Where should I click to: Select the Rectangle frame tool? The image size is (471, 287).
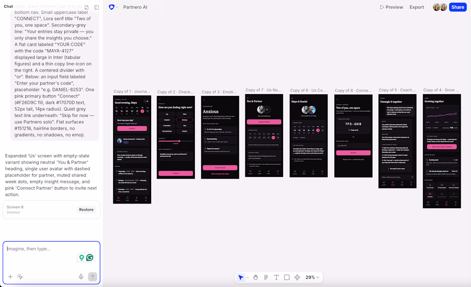tap(287, 278)
